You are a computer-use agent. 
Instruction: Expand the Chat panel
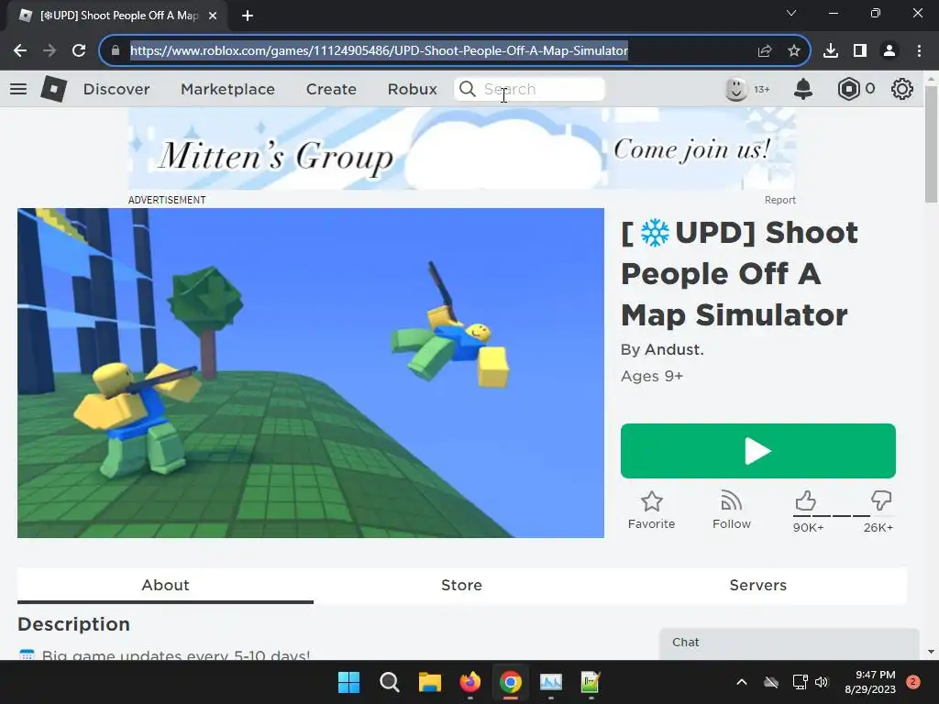790,643
